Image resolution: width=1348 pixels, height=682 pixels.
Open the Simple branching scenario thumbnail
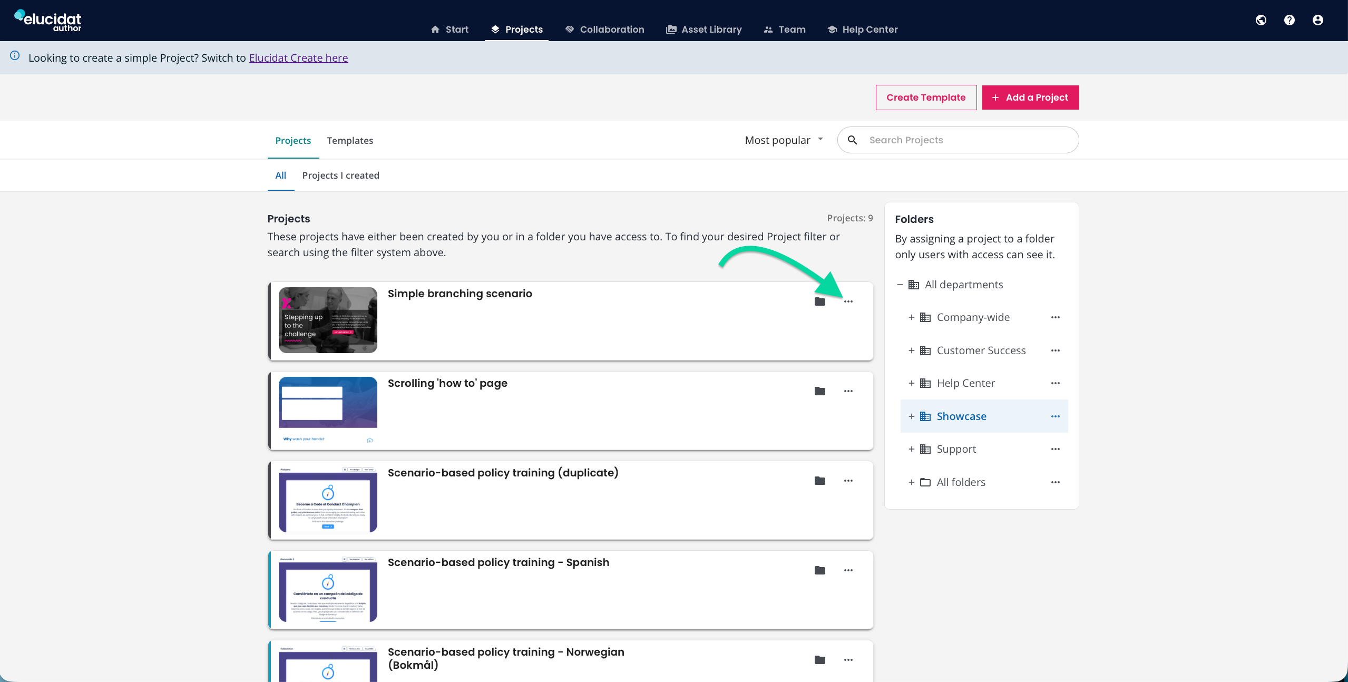pyautogui.click(x=328, y=320)
